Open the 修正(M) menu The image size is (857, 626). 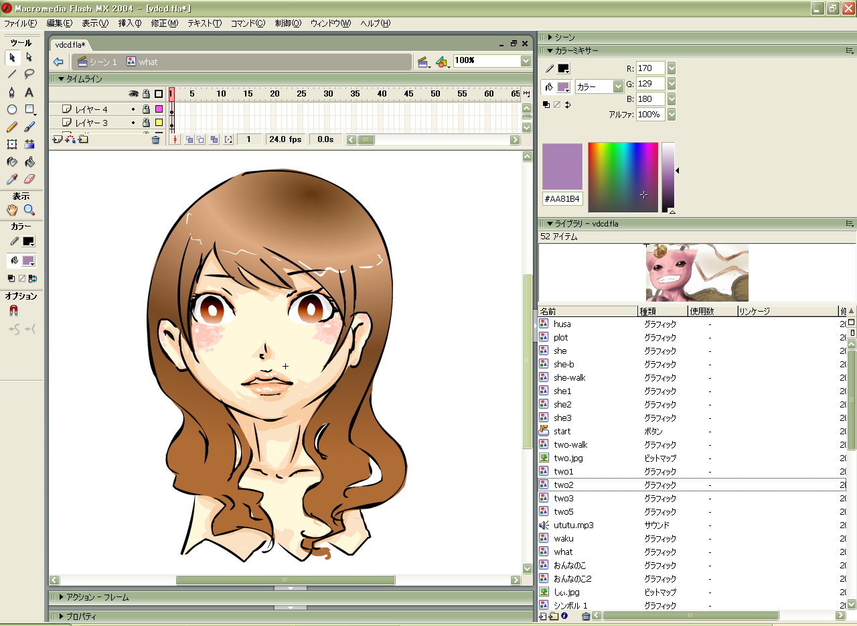(164, 23)
